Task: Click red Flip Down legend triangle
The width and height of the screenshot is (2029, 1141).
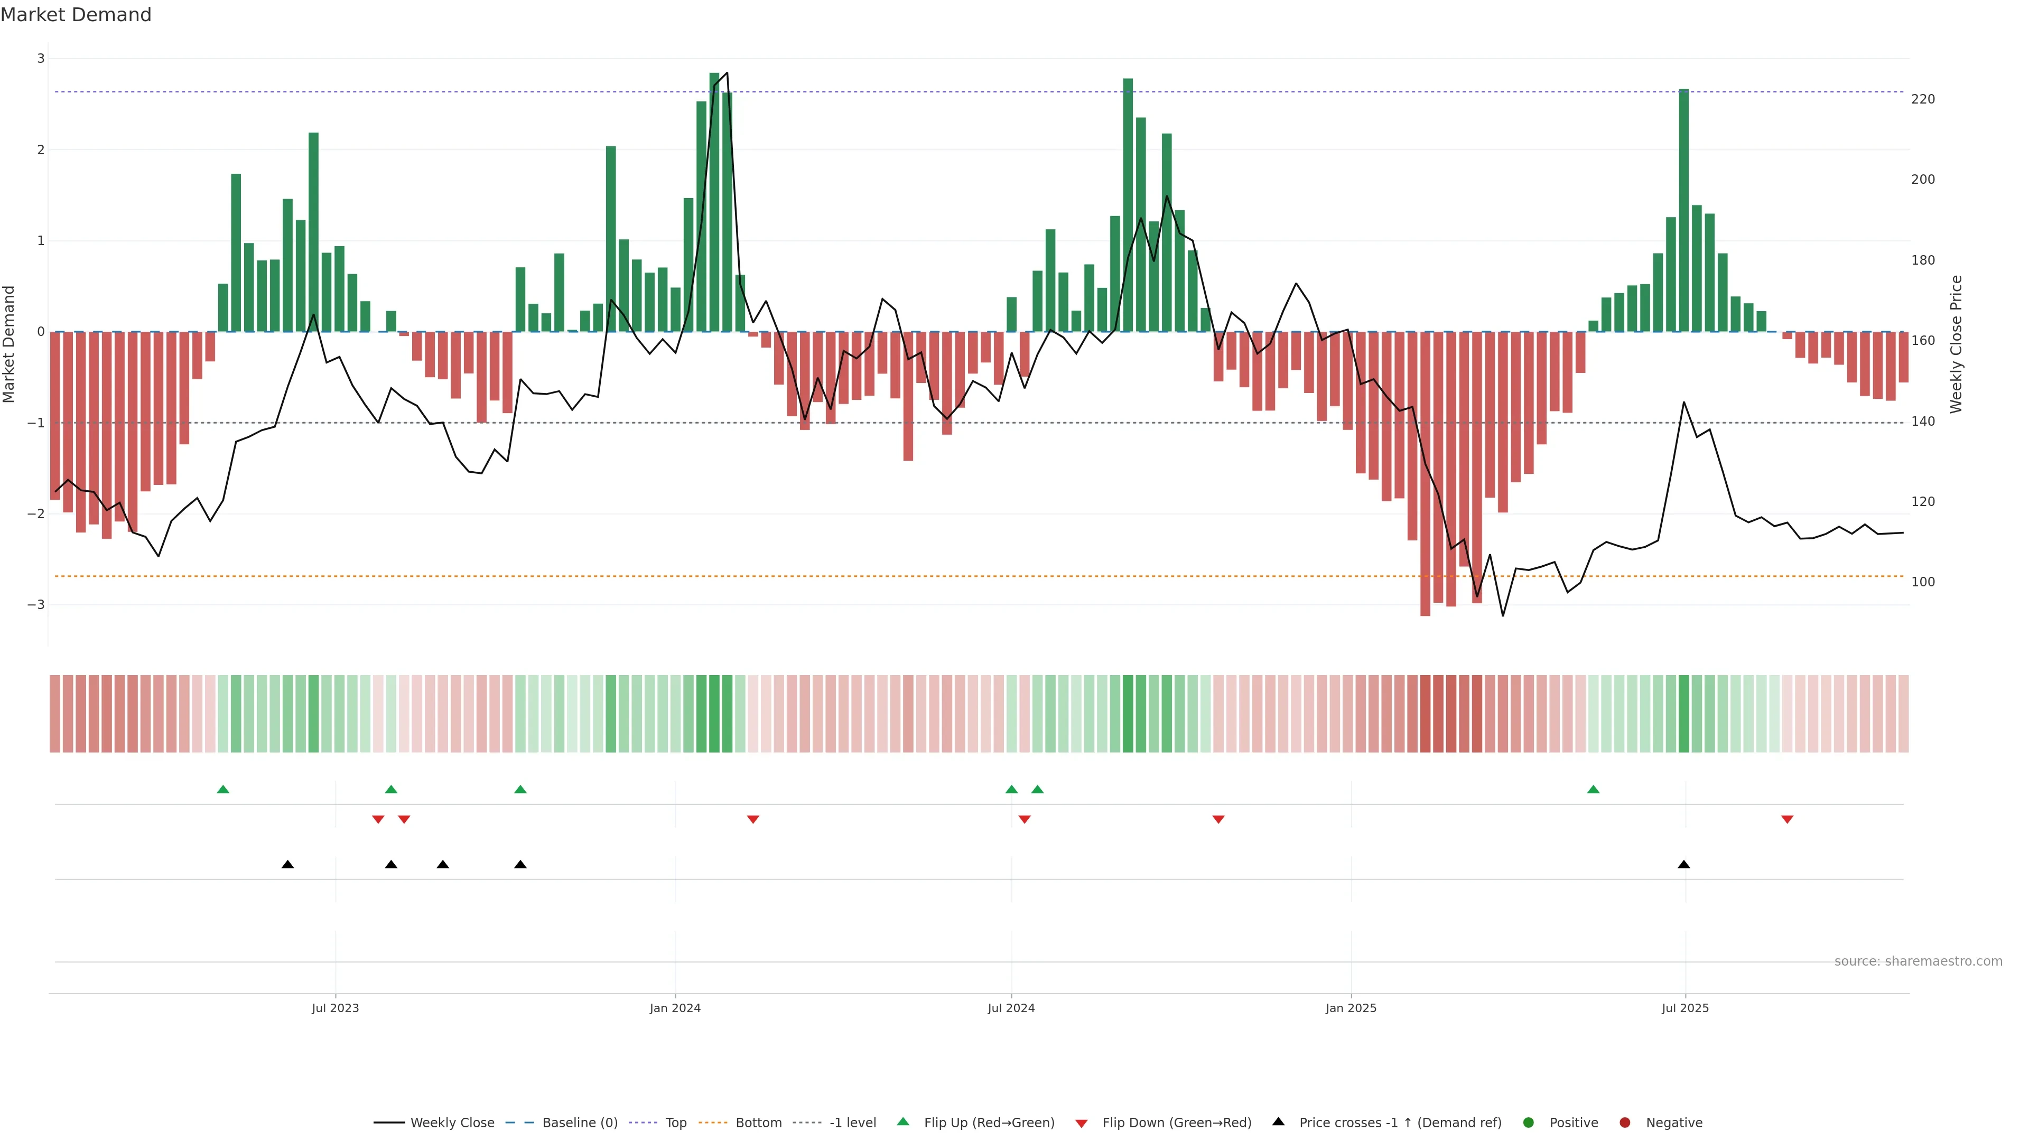Action: (x=1082, y=1124)
